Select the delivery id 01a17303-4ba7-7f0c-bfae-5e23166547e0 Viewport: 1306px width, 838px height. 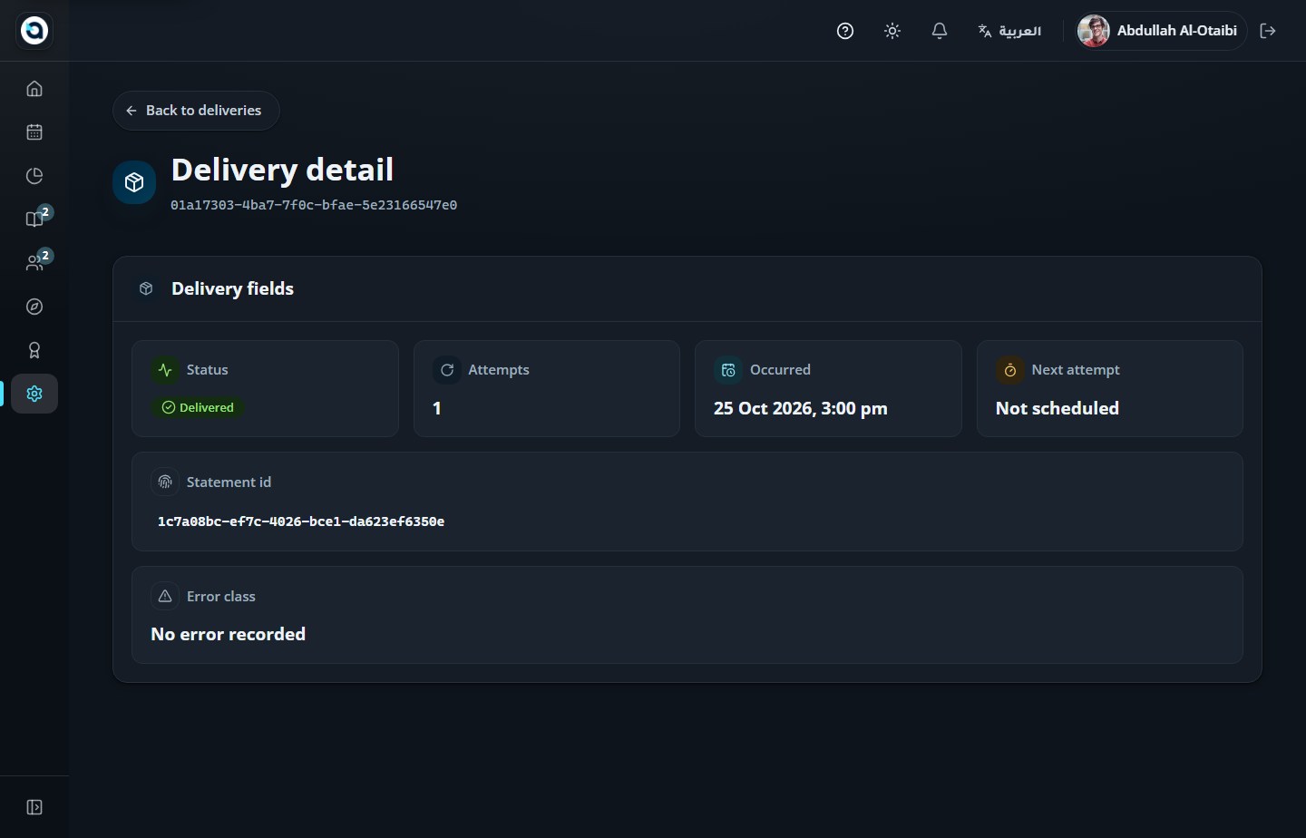pyautogui.click(x=314, y=205)
